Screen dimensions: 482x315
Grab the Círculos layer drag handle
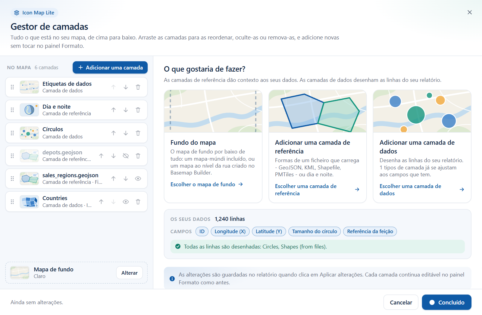tap(12, 133)
